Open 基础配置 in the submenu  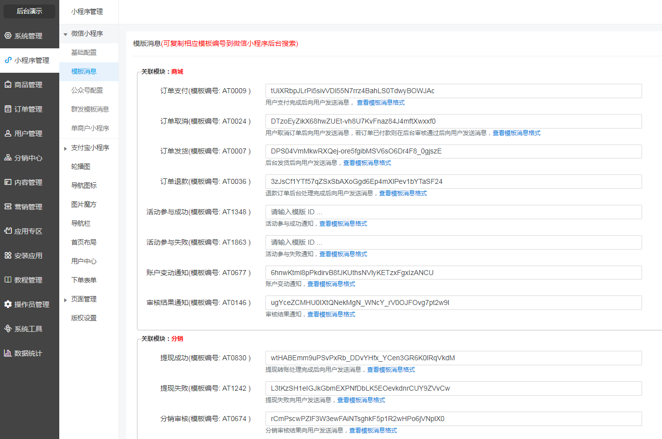(x=84, y=52)
